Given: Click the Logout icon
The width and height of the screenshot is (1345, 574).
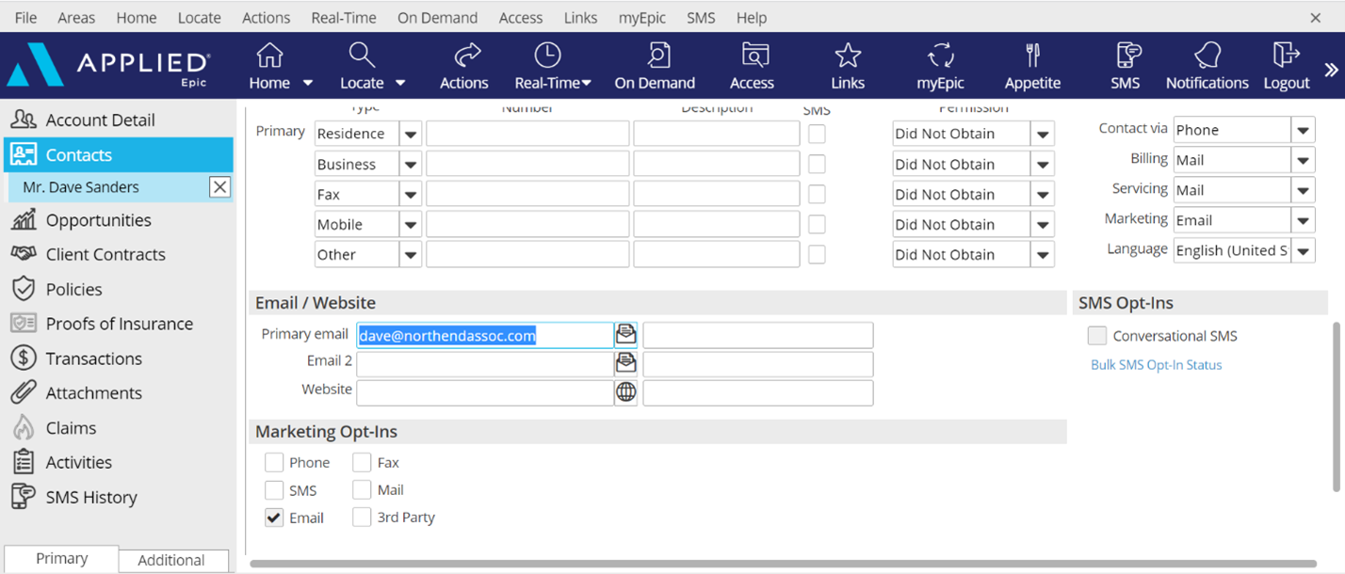Looking at the screenshot, I should (x=1286, y=55).
